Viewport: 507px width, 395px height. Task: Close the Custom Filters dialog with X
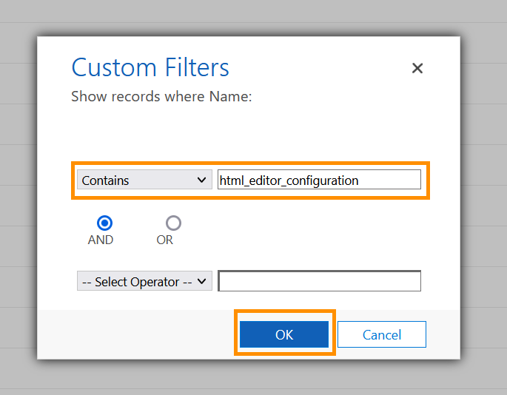click(417, 68)
